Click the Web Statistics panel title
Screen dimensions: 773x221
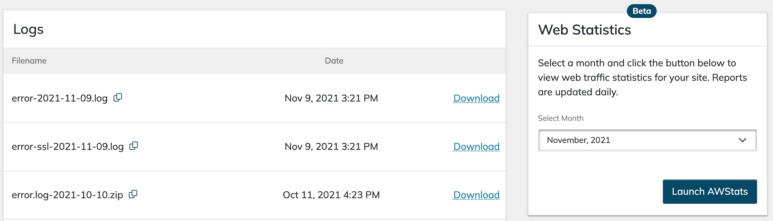coord(584,30)
